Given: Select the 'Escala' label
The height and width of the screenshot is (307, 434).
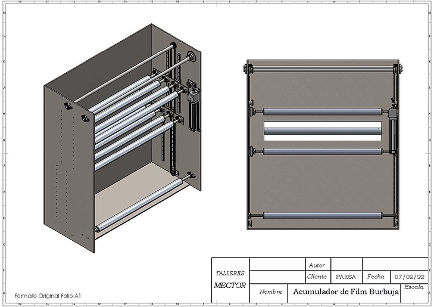Looking at the screenshot, I should (414, 287).
